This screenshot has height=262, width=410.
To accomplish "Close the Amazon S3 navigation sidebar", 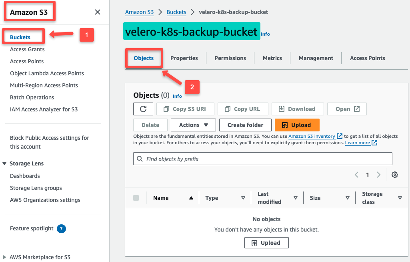I will click(x=97, y=12).
